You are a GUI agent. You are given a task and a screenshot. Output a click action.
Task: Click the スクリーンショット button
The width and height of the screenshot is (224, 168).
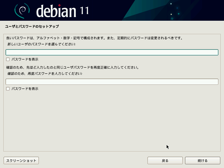[21, 160]
